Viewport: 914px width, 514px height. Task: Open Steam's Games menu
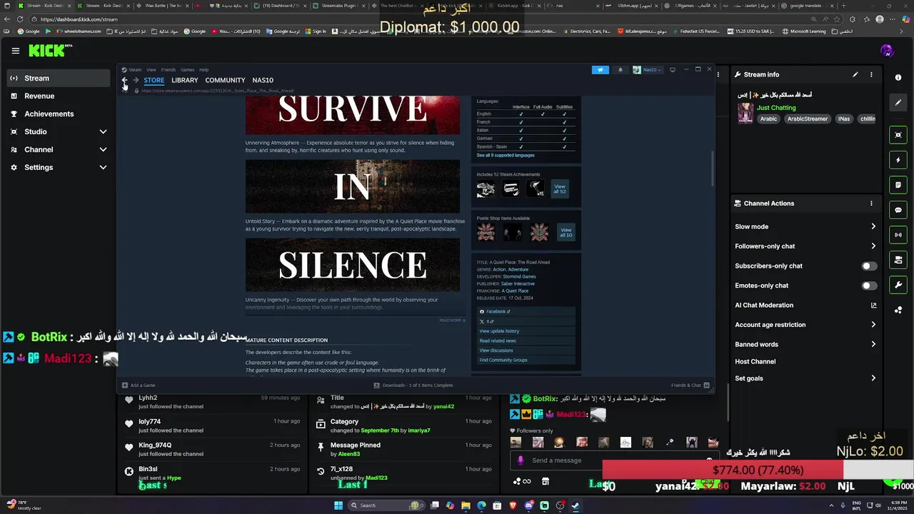coord(187,70)
